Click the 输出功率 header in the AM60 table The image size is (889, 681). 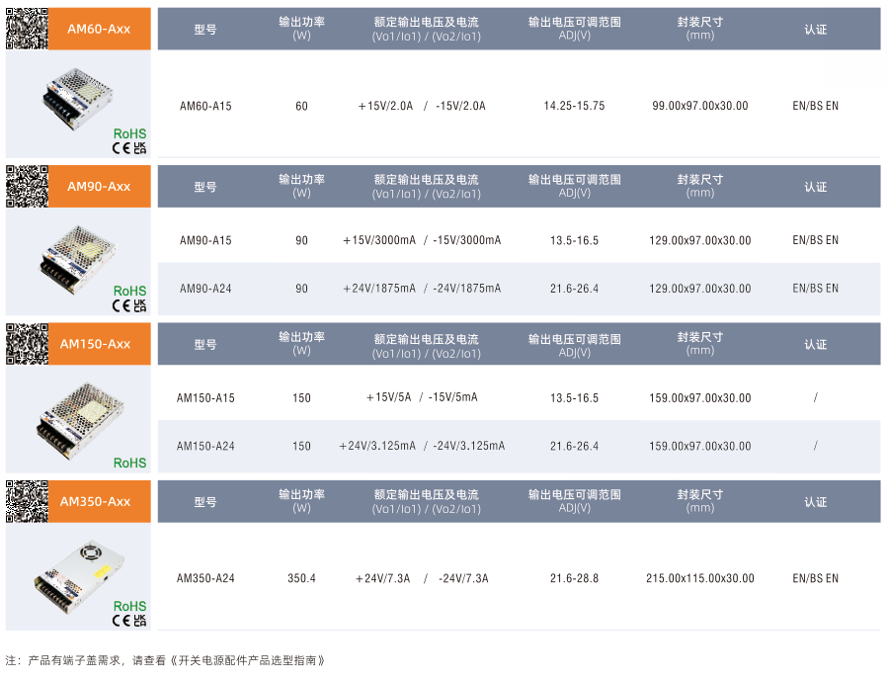tap(301, 29)
